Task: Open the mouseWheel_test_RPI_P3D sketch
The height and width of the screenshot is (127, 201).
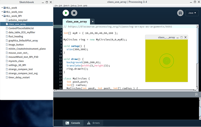Action: pyautogui.click(x=23, y=57)
